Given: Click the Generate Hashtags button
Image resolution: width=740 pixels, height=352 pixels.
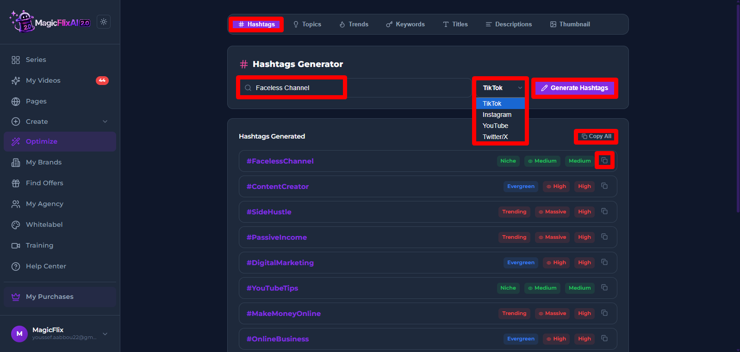Looking at the screenshot, I should click(x=575, y=88).
